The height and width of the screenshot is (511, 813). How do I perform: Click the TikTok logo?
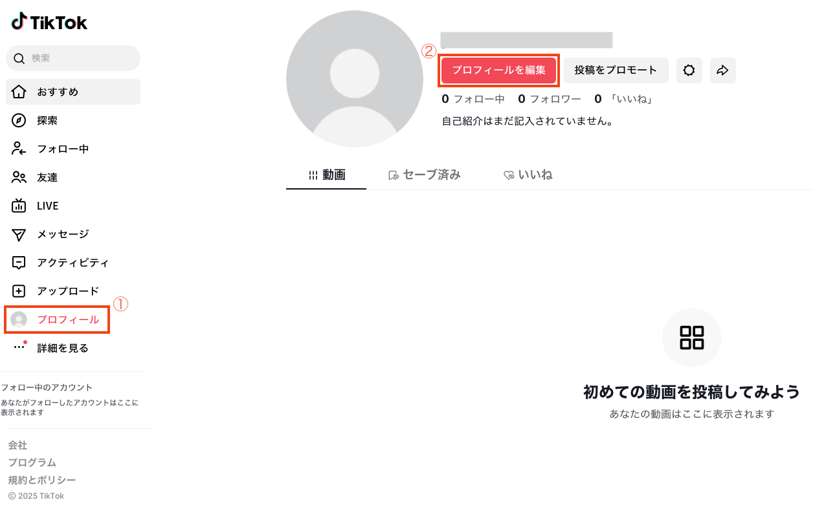tap(49, 23)
